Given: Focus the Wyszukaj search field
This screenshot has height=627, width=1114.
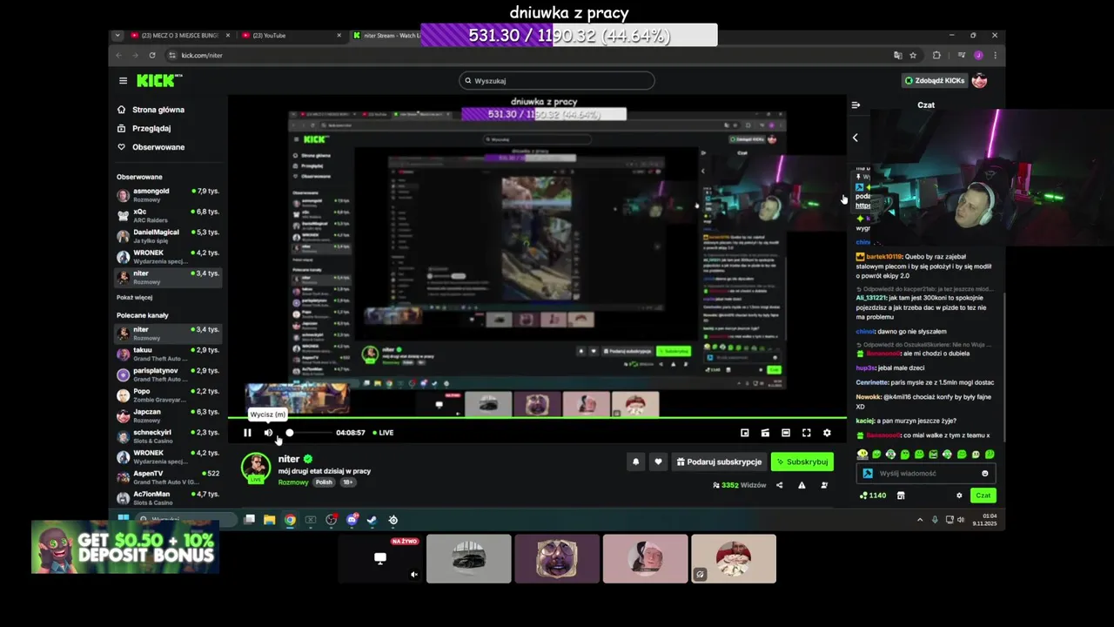Looking at the screenshot, I should 557,81.
